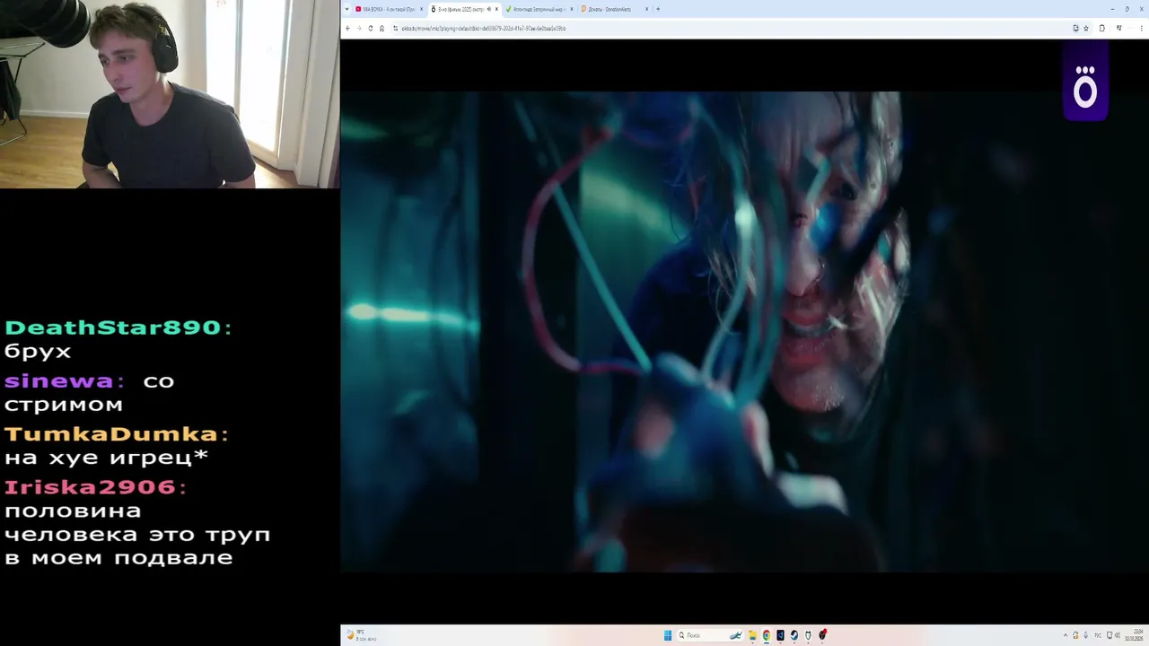This screenshot has width=1149, height=646.
Task: Click the Okko logo on the video
Action: click(x=1085, y=85)
